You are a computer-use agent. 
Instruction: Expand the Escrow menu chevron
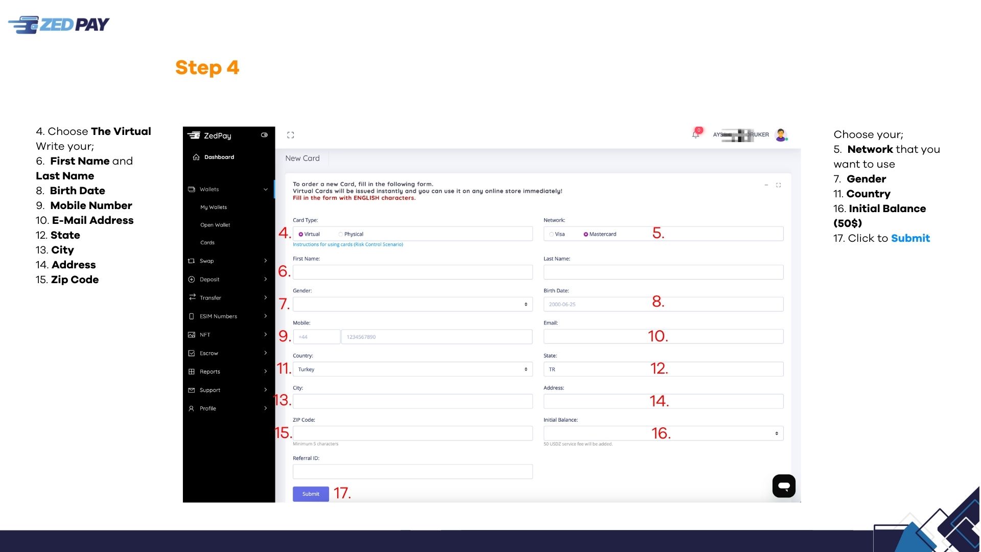(266, 353)
